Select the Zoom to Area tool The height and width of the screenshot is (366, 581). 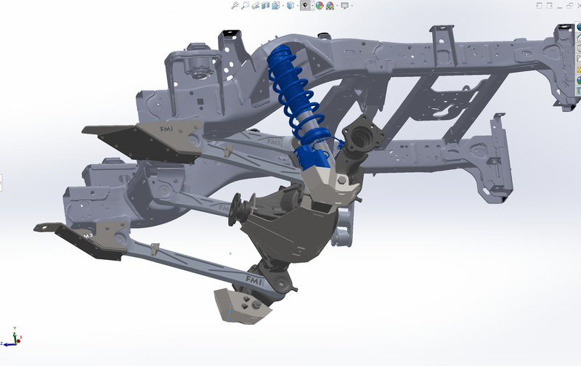tap(245, 5)
